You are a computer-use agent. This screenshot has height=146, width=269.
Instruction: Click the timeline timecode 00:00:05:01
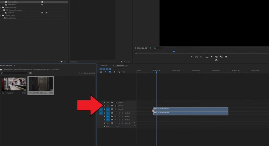click(105, 69)
